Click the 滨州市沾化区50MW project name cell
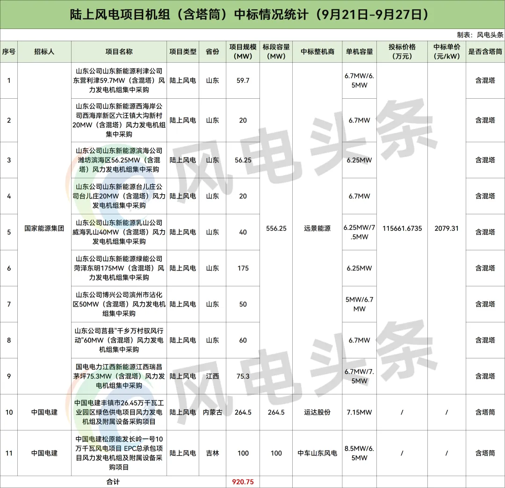The height and width of the screenshot is (488, 505). (119, 304)
